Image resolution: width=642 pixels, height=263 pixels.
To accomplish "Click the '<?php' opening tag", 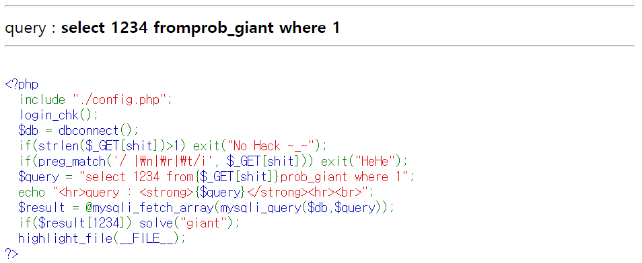I will [x=22, y=85].
